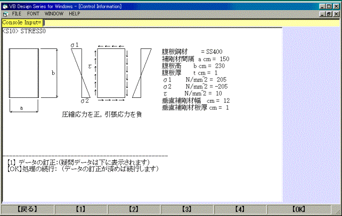Open the WINDOW menu

point(54,14)
